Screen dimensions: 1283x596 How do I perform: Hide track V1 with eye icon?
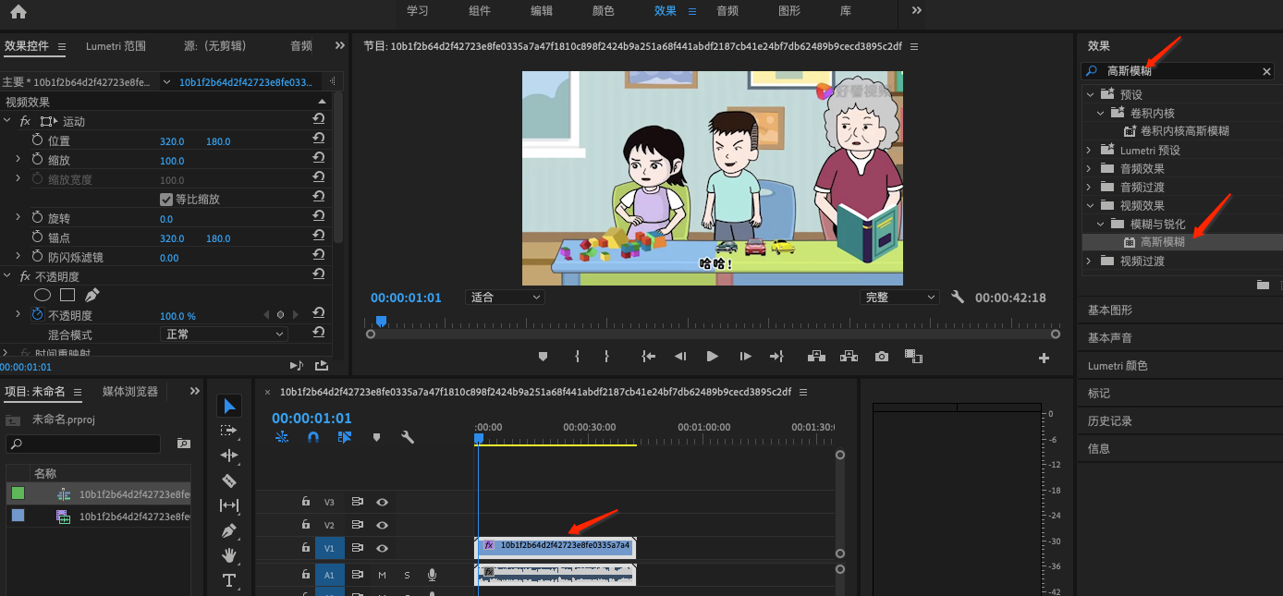382,548
